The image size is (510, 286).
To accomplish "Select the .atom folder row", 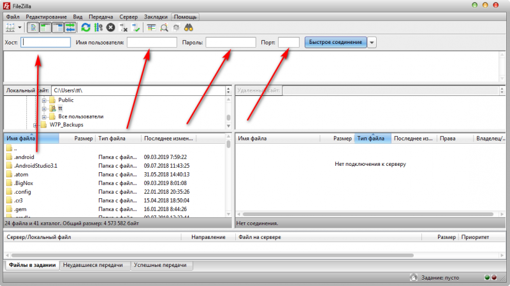I will (x=114, y=174).
